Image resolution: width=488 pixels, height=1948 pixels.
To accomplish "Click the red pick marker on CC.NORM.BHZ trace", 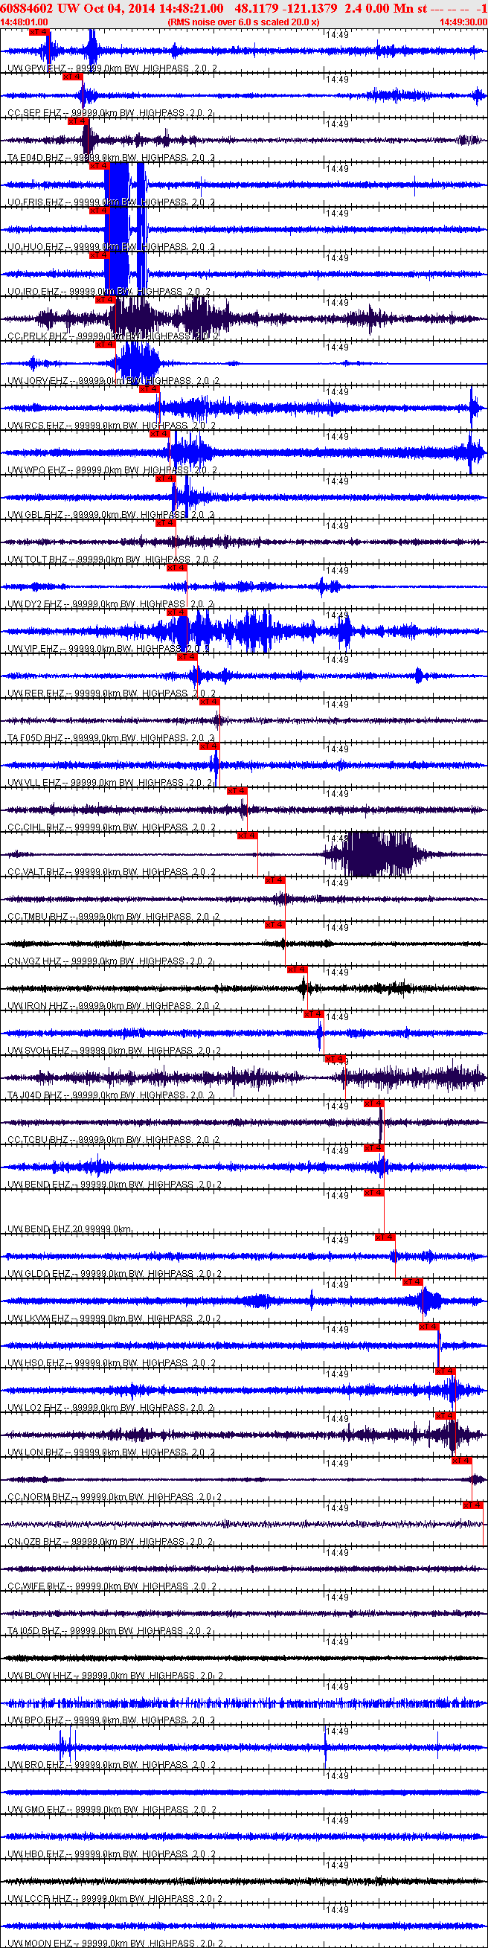I will point(462,1460).
